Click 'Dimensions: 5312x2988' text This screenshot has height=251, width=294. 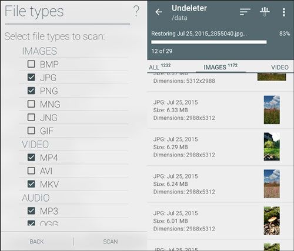coord(184,81)
